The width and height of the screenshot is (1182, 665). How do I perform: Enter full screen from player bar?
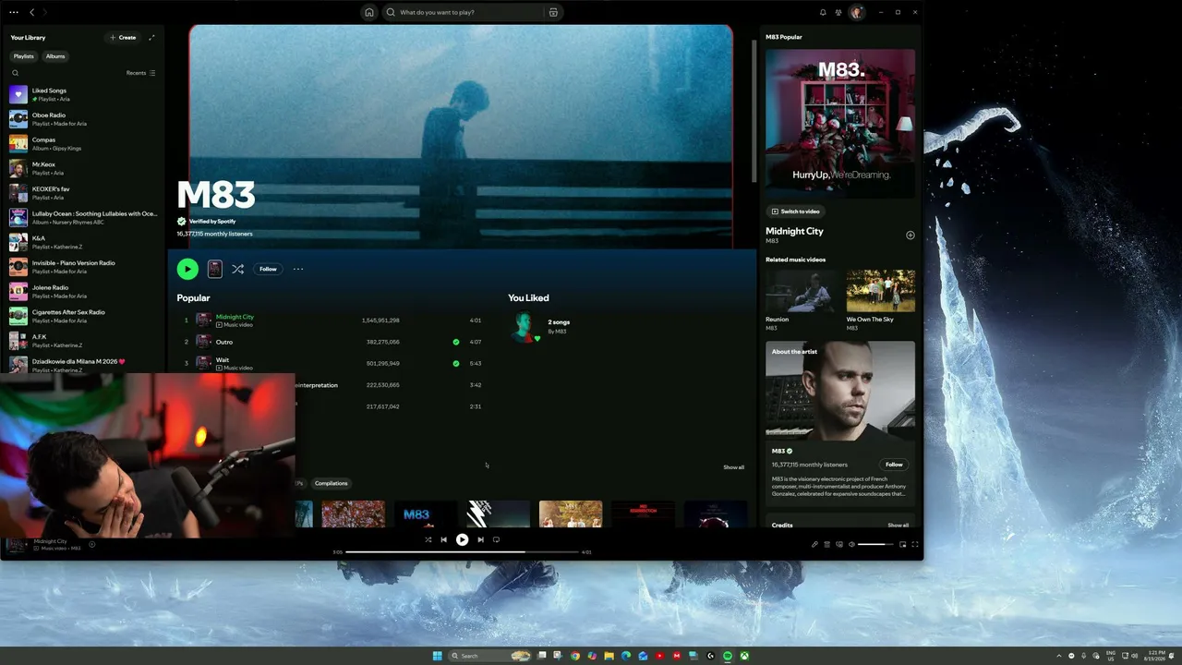pos(915,544)
